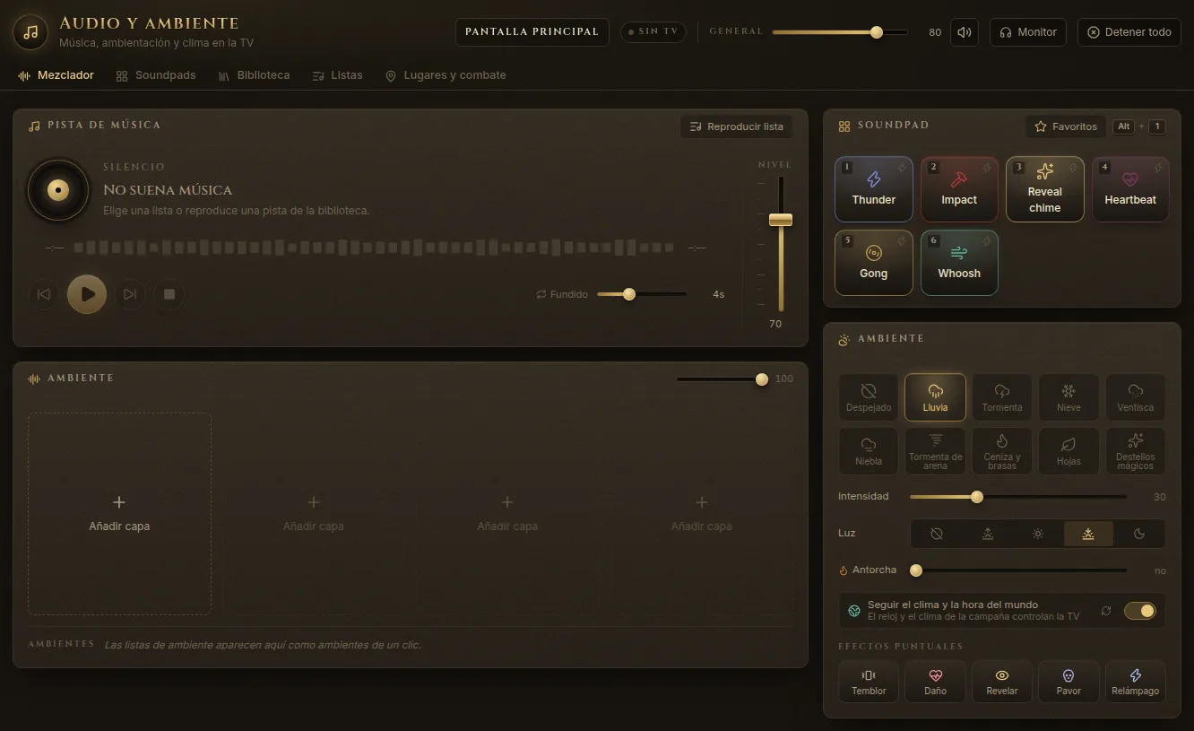Select Niebla weather
Image resolution: width=1194 pixels, height=731 pixels.
869,451
